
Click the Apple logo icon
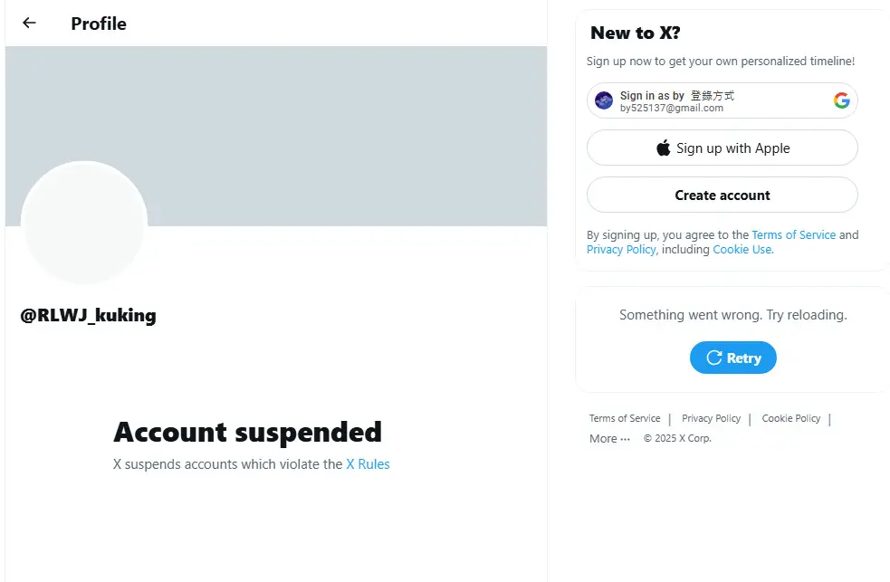[x=663, y=148]
